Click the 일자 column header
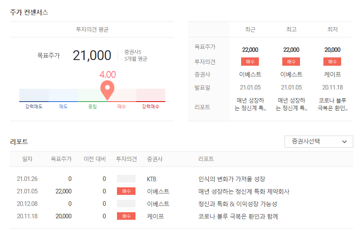Viewport: 360px width, 230px height. [x=27, y=159]
